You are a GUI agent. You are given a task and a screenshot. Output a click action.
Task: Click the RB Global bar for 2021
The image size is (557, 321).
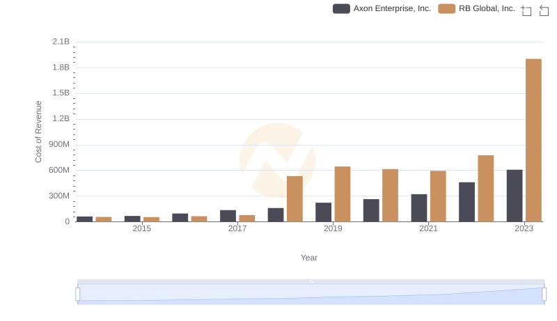[438, 196]
